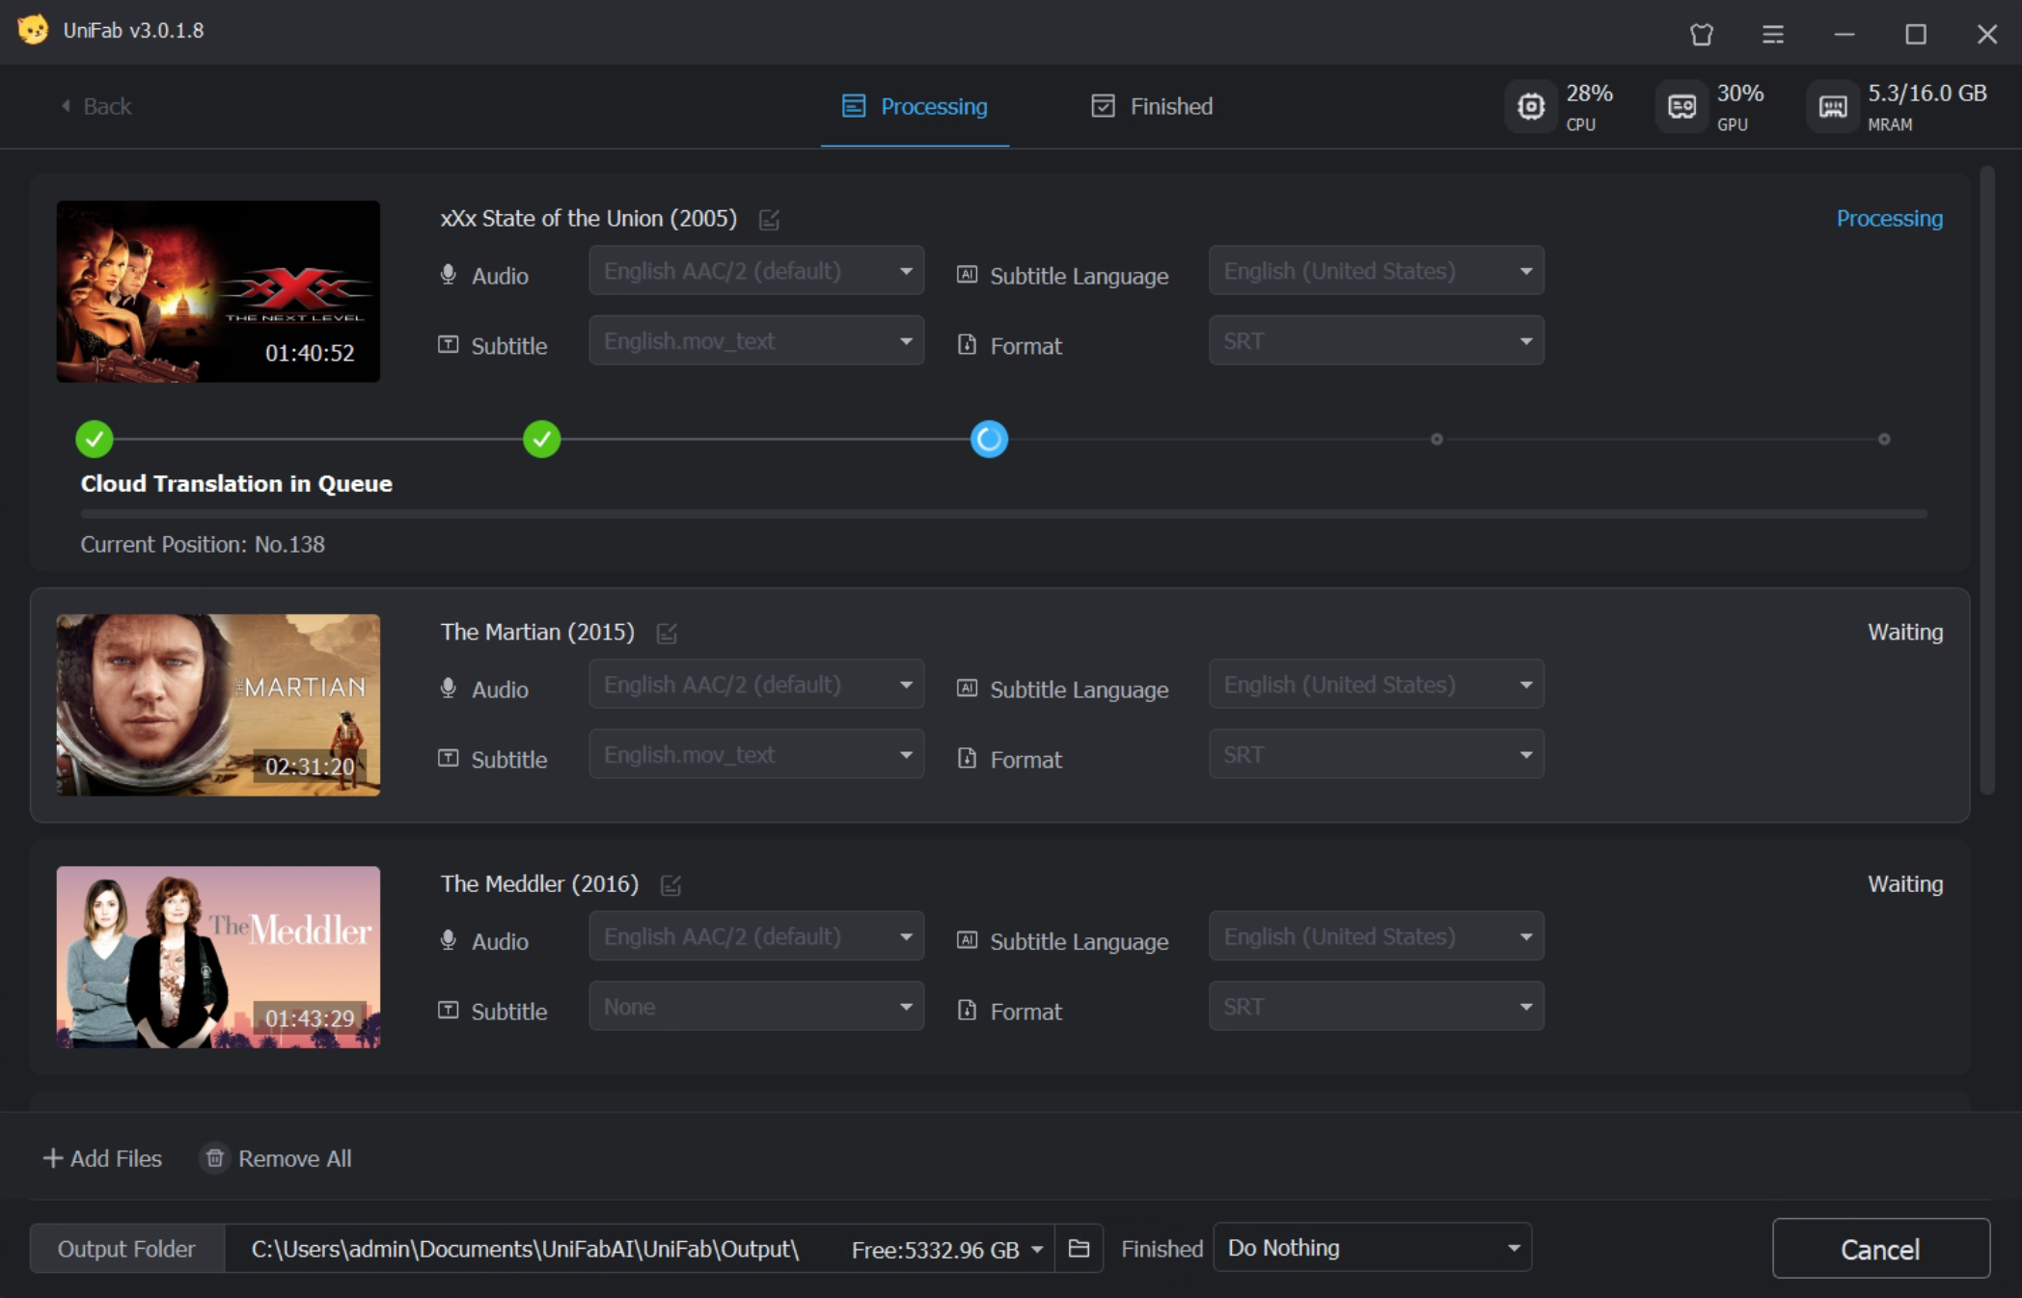2022x1298 pixels.
Task: Open Audio dropdown for The Meddler
Action: (x=756, y=936)
